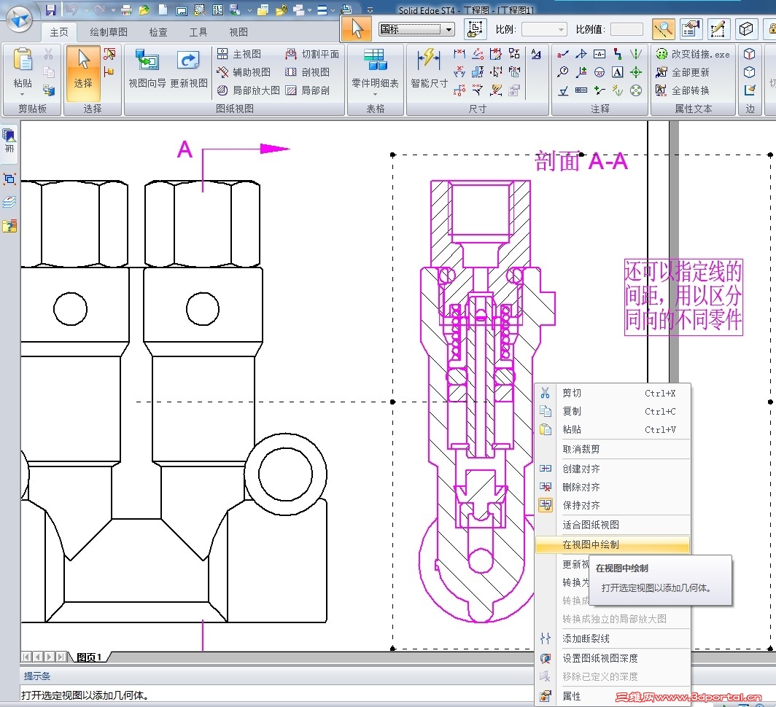Go to the first sheet with the navigation arrow
This screenshot has width=776, height=707.
pos(26,657)
